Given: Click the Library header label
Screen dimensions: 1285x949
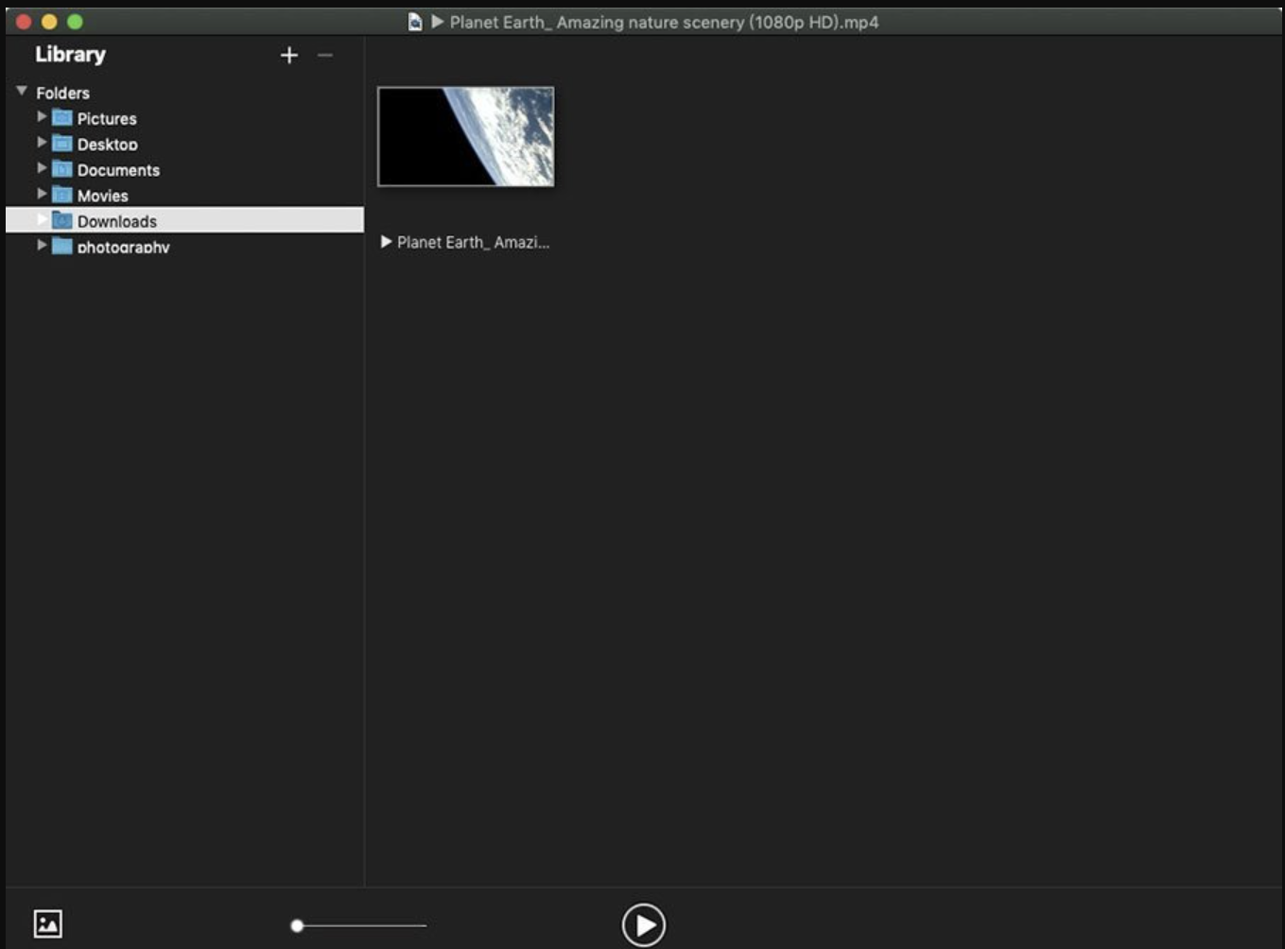Looking at the screenshot, I should pos(70,54).
